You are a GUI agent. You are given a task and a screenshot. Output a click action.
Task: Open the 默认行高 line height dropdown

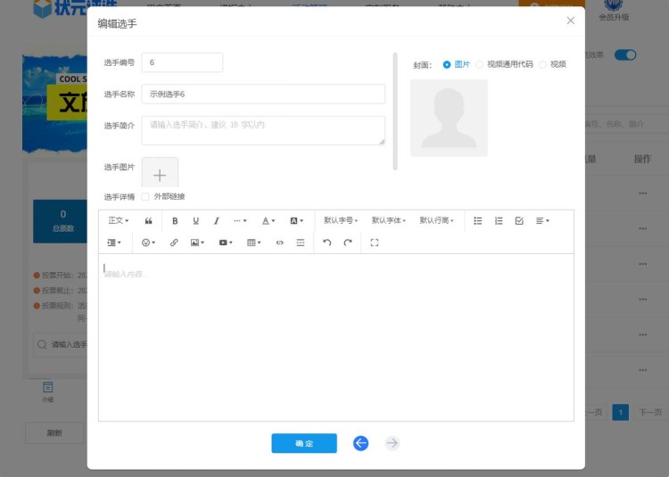[x=437, y=220]
